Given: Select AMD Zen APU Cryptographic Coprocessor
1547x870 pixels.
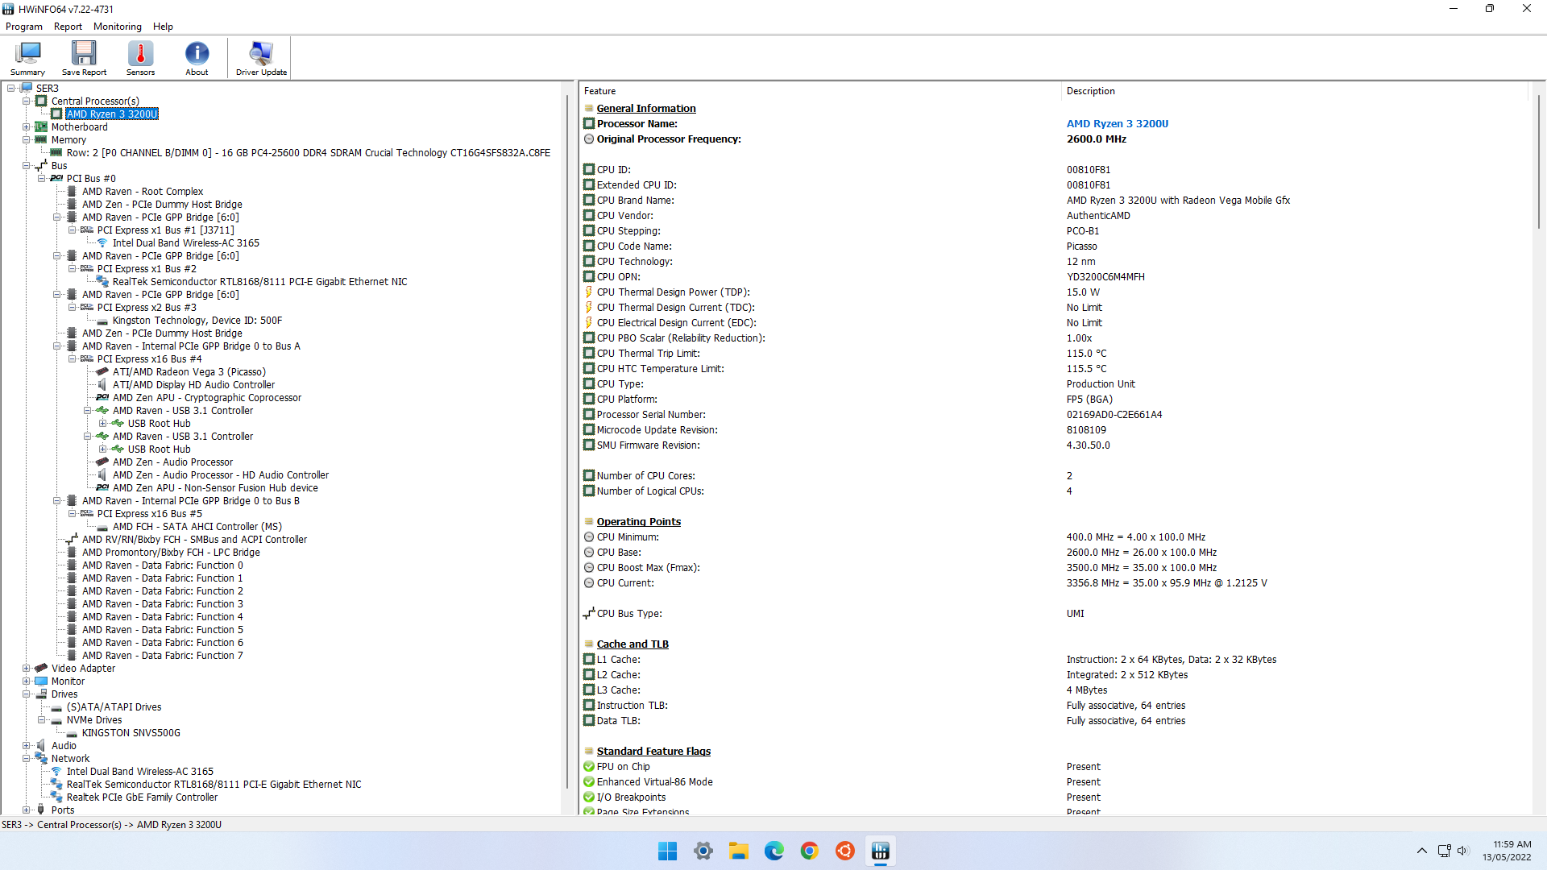Looking at the screenshot, I should pos(207,398).
